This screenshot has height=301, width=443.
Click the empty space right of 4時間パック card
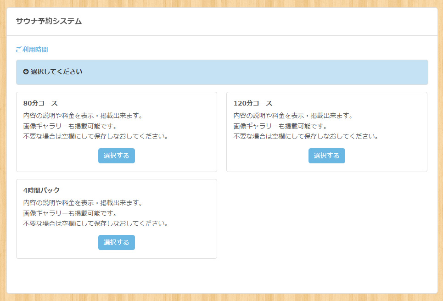[326, 219]
